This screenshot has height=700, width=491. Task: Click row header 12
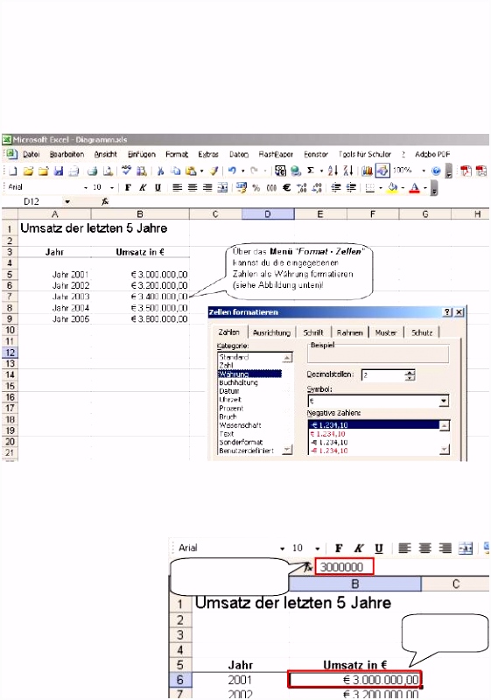[x=10, y=353]
